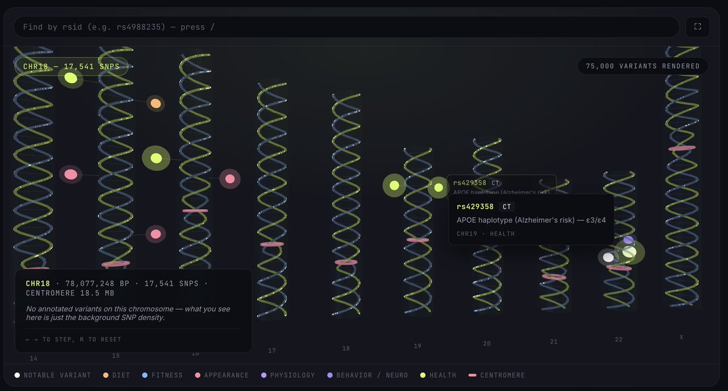Select chromosome label 17
The width and height of the screenshot is (728, 391).
(x=272, y=350)
